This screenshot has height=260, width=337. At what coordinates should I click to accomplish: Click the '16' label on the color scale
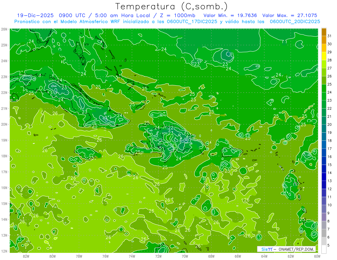click(x=330, y=157)
